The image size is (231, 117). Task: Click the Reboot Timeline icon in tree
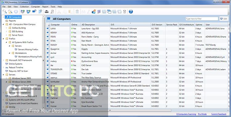tap(7, 67)
